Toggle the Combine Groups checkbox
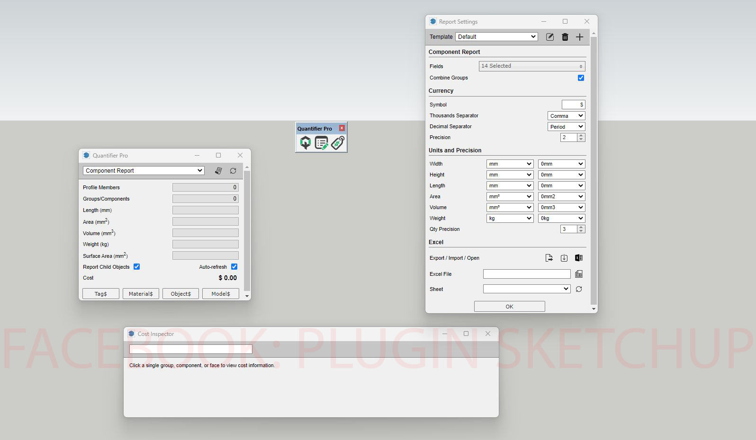The image size is (756, 440). 581,78
